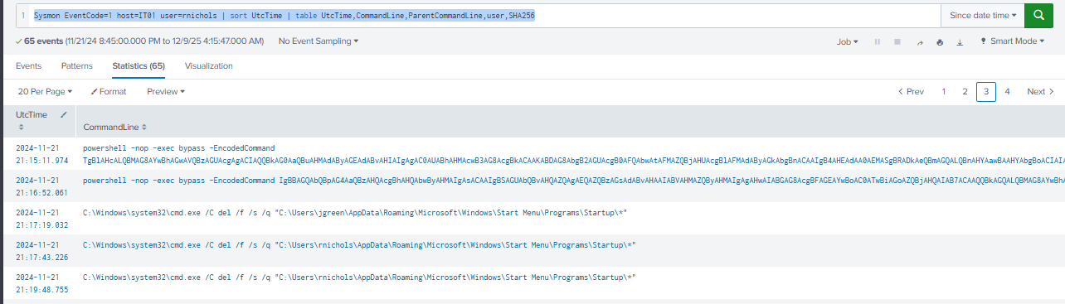Print the search results

[940, 41]
